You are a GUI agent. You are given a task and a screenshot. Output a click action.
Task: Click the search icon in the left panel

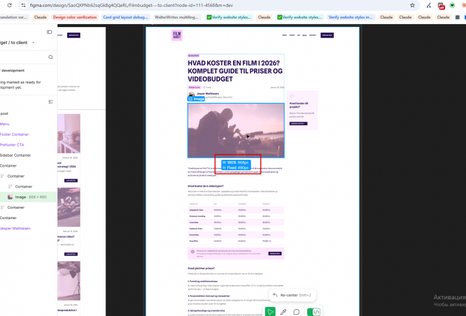click(x=51, y=57)
